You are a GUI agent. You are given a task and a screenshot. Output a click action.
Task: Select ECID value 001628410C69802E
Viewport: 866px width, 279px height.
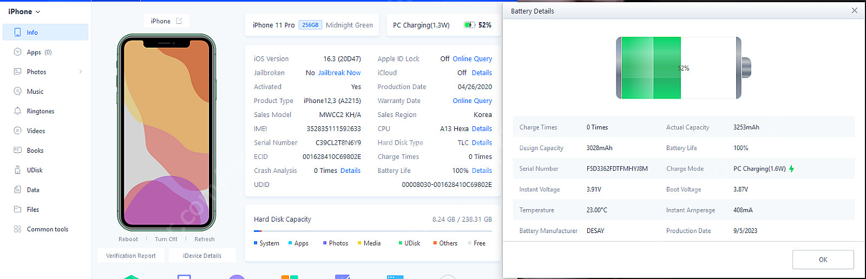(x=332, y=157)
